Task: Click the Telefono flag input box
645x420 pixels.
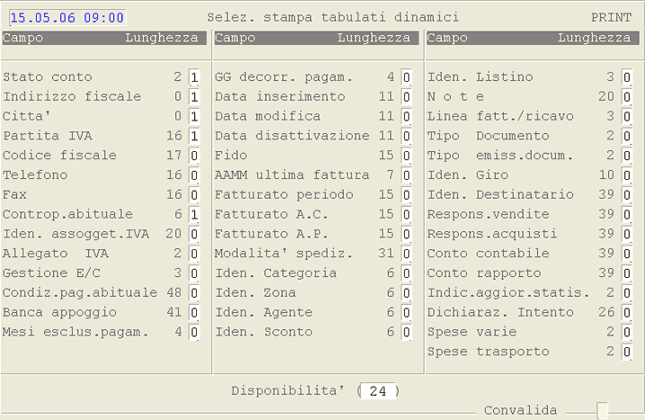Action: click(194, 175)
